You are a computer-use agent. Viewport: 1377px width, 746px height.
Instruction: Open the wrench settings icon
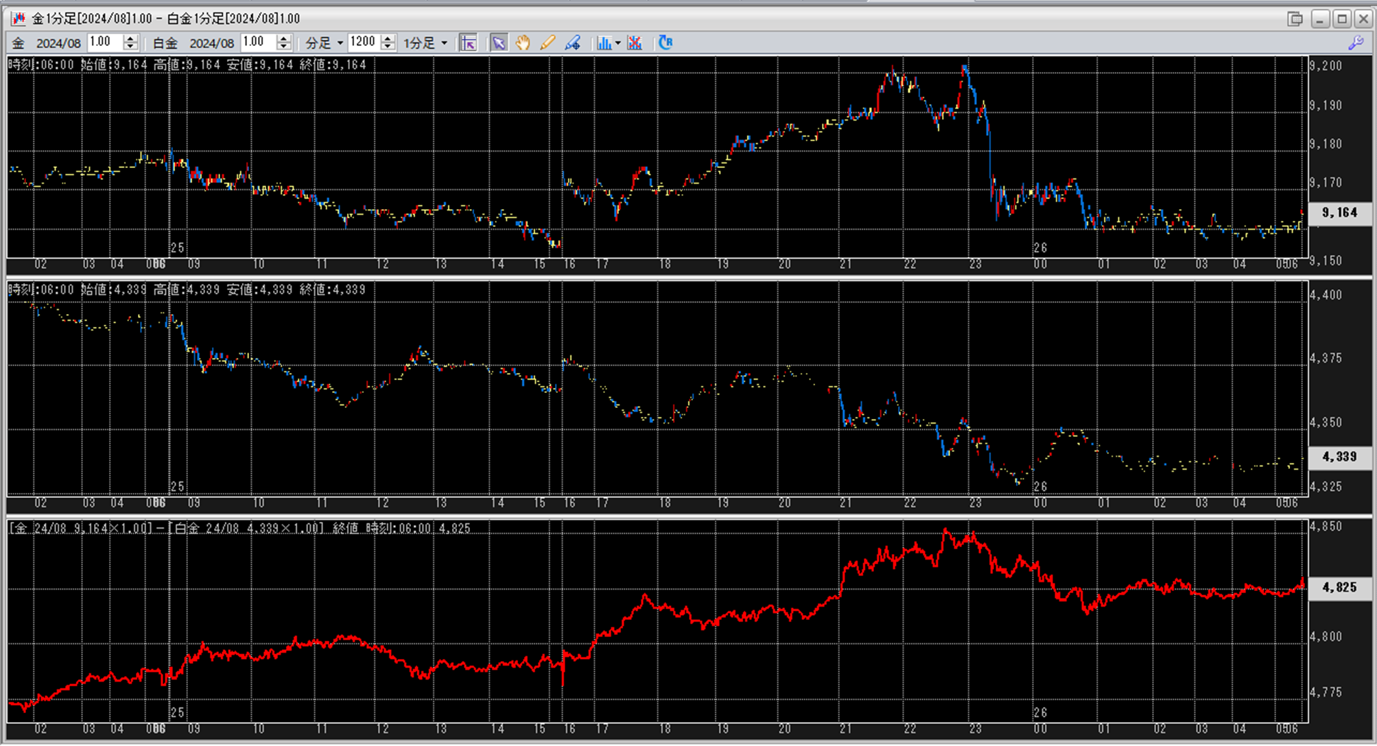1356,43
